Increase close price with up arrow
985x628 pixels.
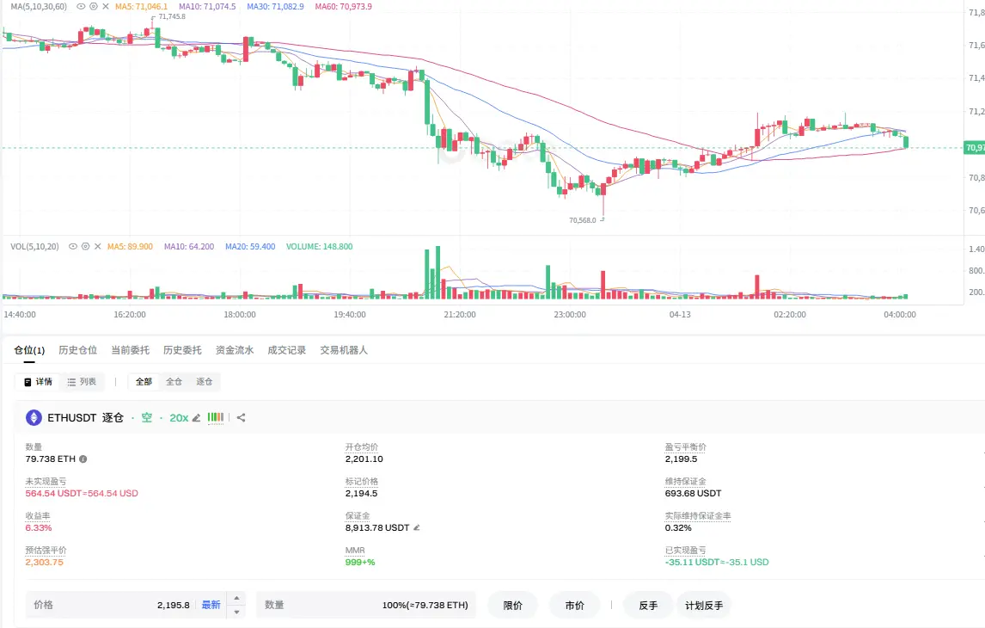point(237,599)
